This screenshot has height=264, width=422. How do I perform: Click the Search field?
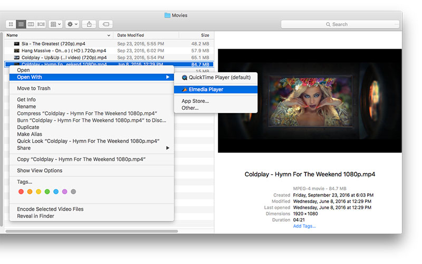(x=340, y=24)
